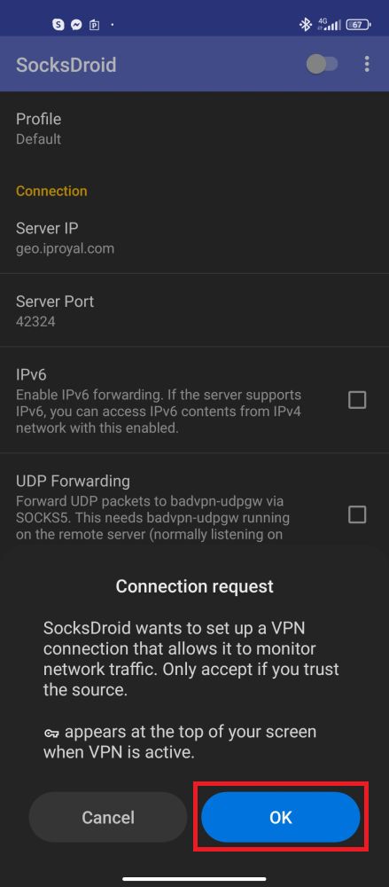Check the UDP Forwarding checkbox

click(x=357, y=514)
